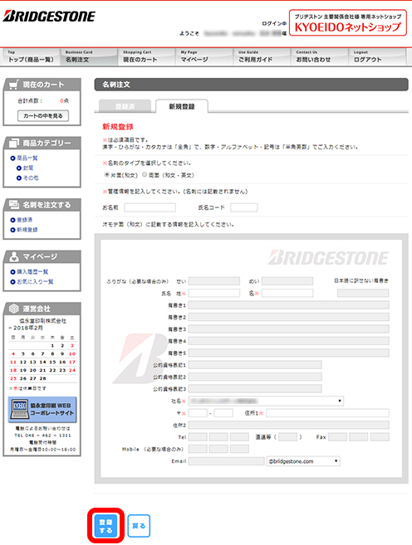Select the 片面(和文) radio button
412x545 pixels.
[x=107, y=175]
